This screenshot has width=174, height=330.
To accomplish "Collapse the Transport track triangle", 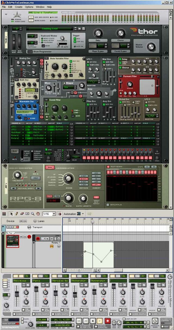I will click(x=4, y=227).
